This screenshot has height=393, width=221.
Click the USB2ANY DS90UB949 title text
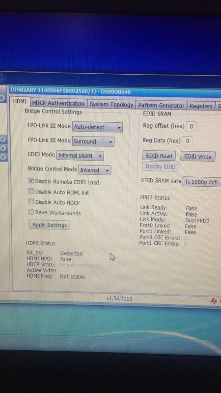(70, 91)
